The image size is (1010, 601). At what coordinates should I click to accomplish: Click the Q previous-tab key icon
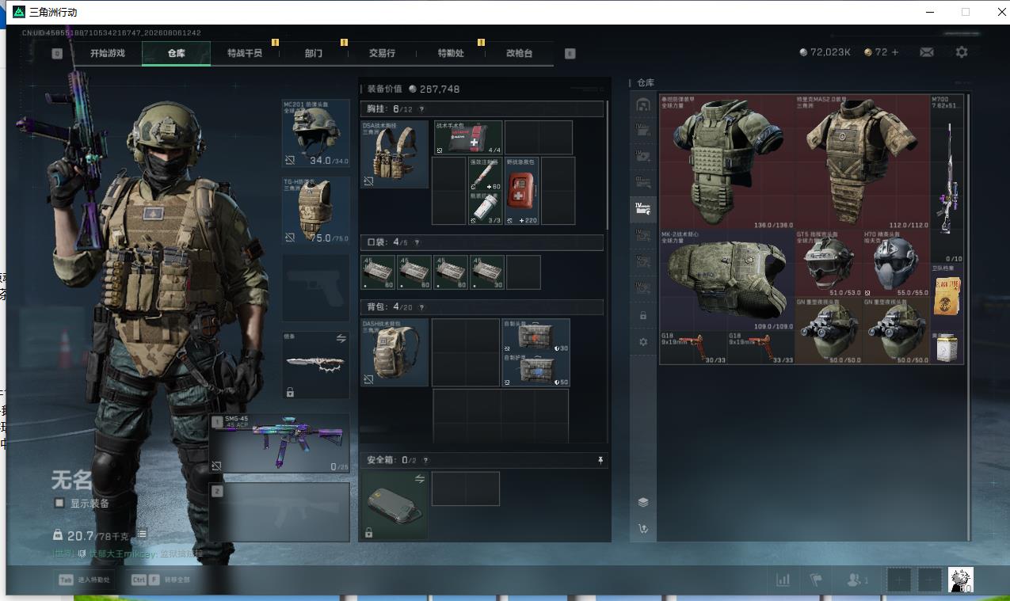tap(57, 54)
